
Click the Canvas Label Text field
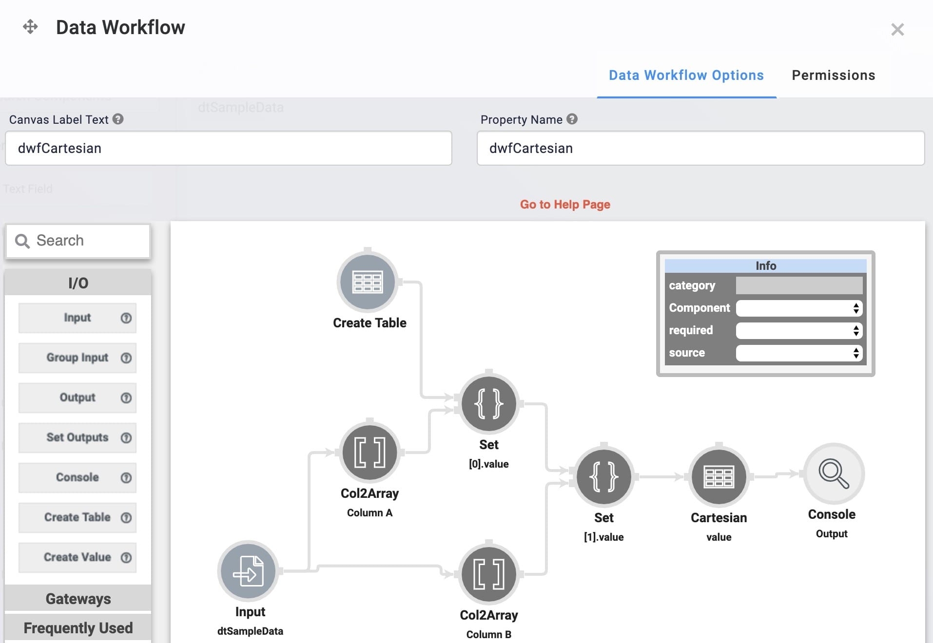tap(229, 148)
